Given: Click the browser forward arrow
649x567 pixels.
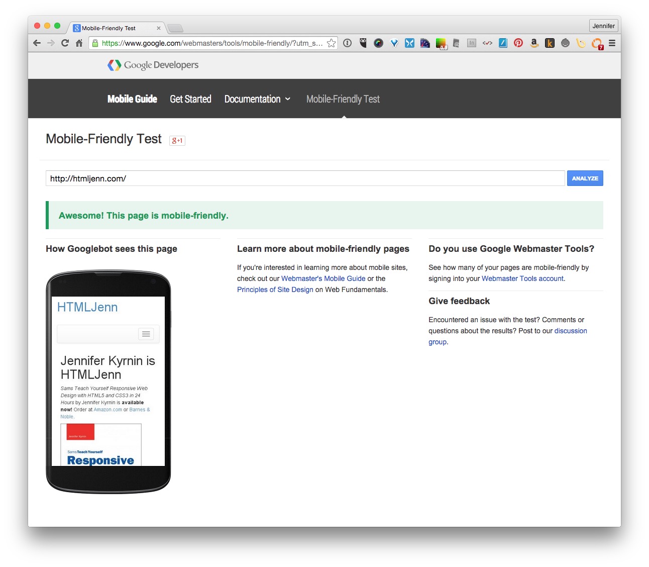Looking at the screenshot, I should point(51,43).
